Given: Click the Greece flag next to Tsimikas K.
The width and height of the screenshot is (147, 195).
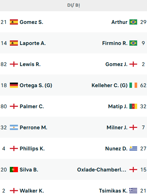Looking at the screenshot, I should click(133, 191).
